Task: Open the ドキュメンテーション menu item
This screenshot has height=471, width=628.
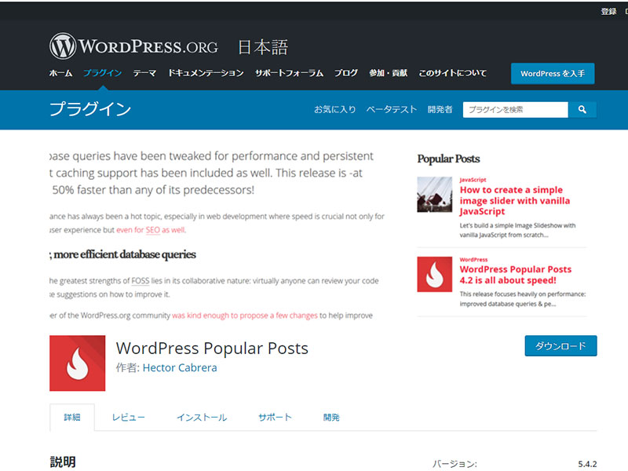Action: click(205, 73)
